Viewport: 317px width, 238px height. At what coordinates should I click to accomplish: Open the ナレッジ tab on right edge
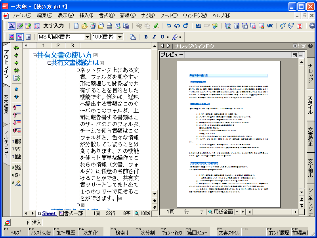coord(310,73)
